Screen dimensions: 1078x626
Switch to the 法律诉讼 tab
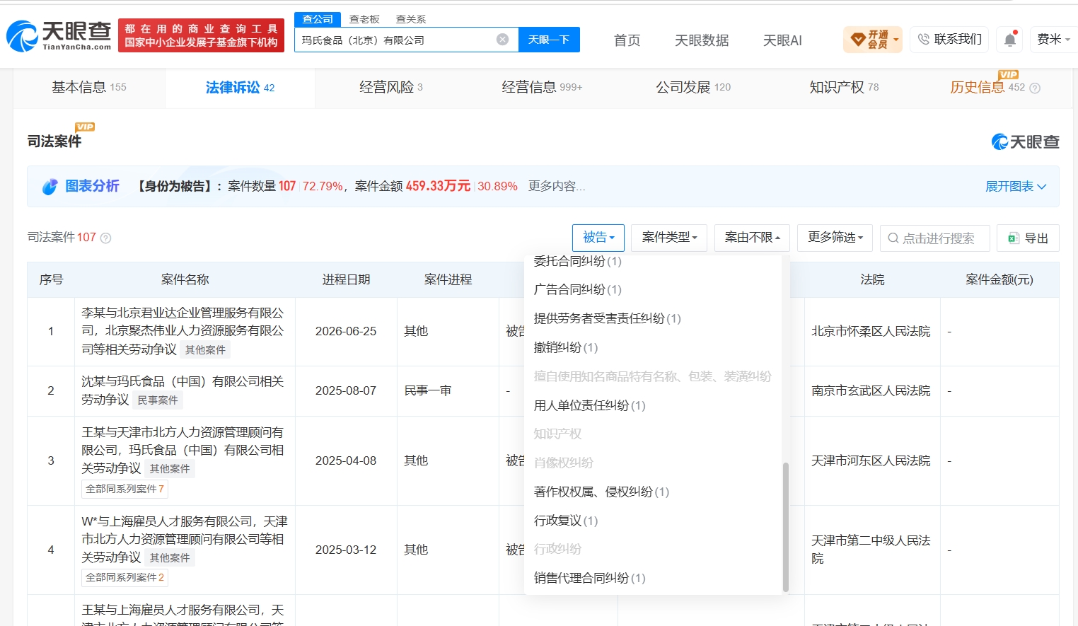point(240,87)
